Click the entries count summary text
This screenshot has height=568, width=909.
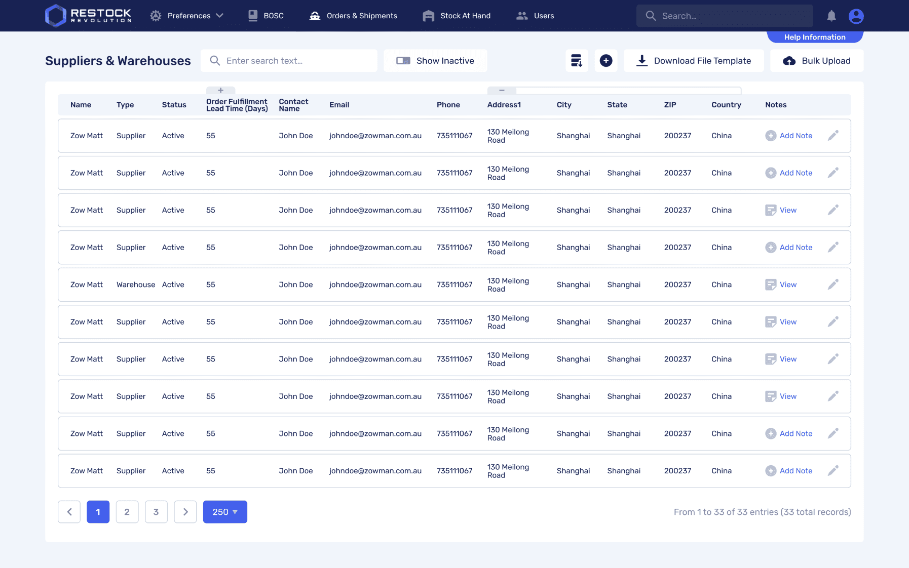click(762, 512)
